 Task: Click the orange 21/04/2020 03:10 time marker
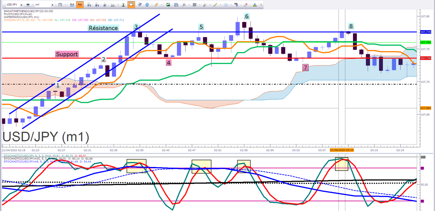(342, 150)
